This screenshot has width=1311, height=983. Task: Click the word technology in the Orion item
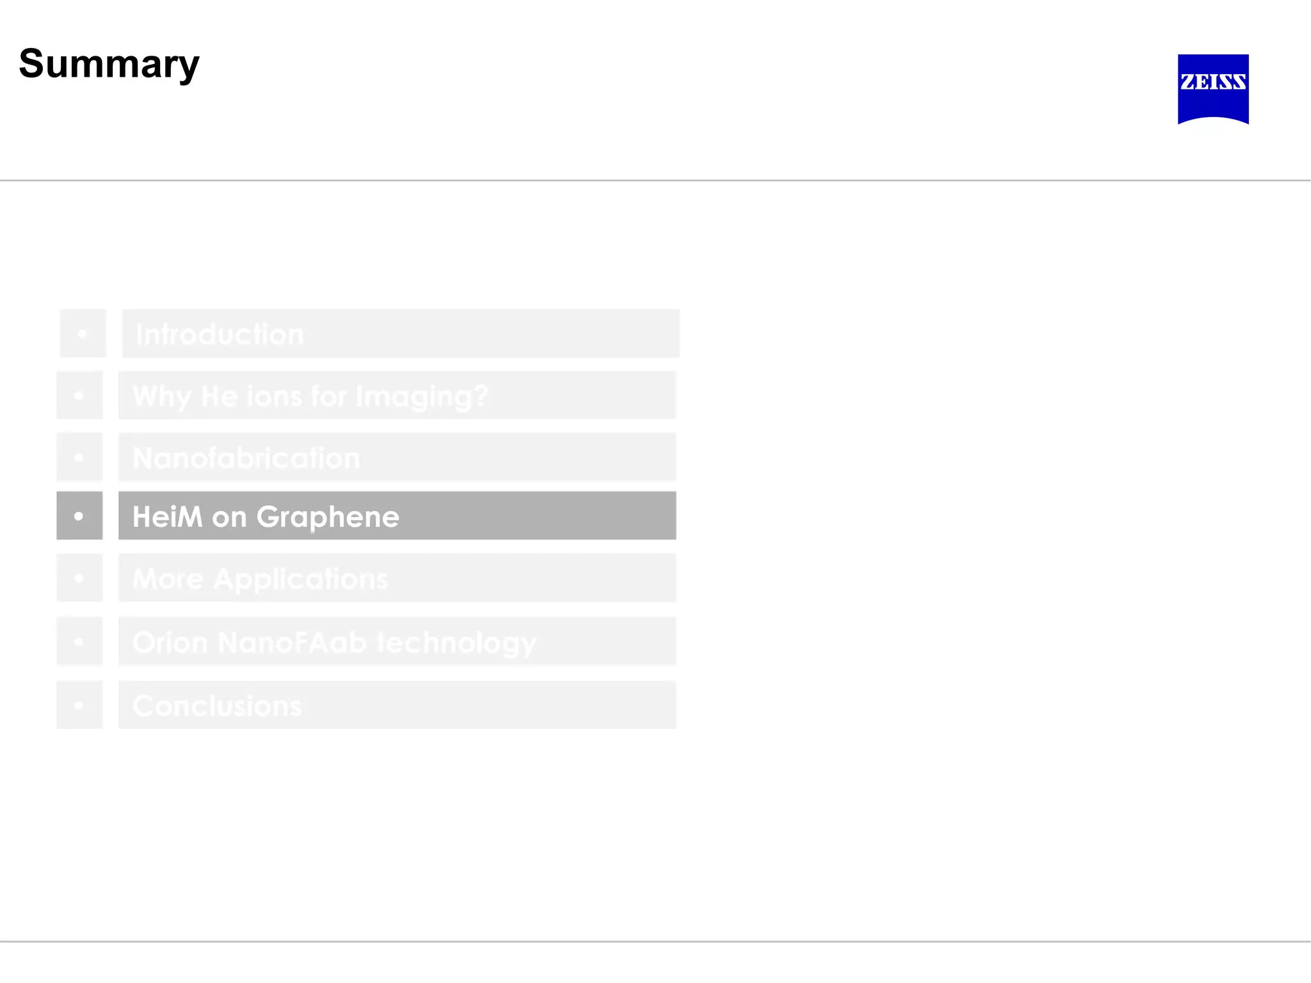[x=456, y=643]
